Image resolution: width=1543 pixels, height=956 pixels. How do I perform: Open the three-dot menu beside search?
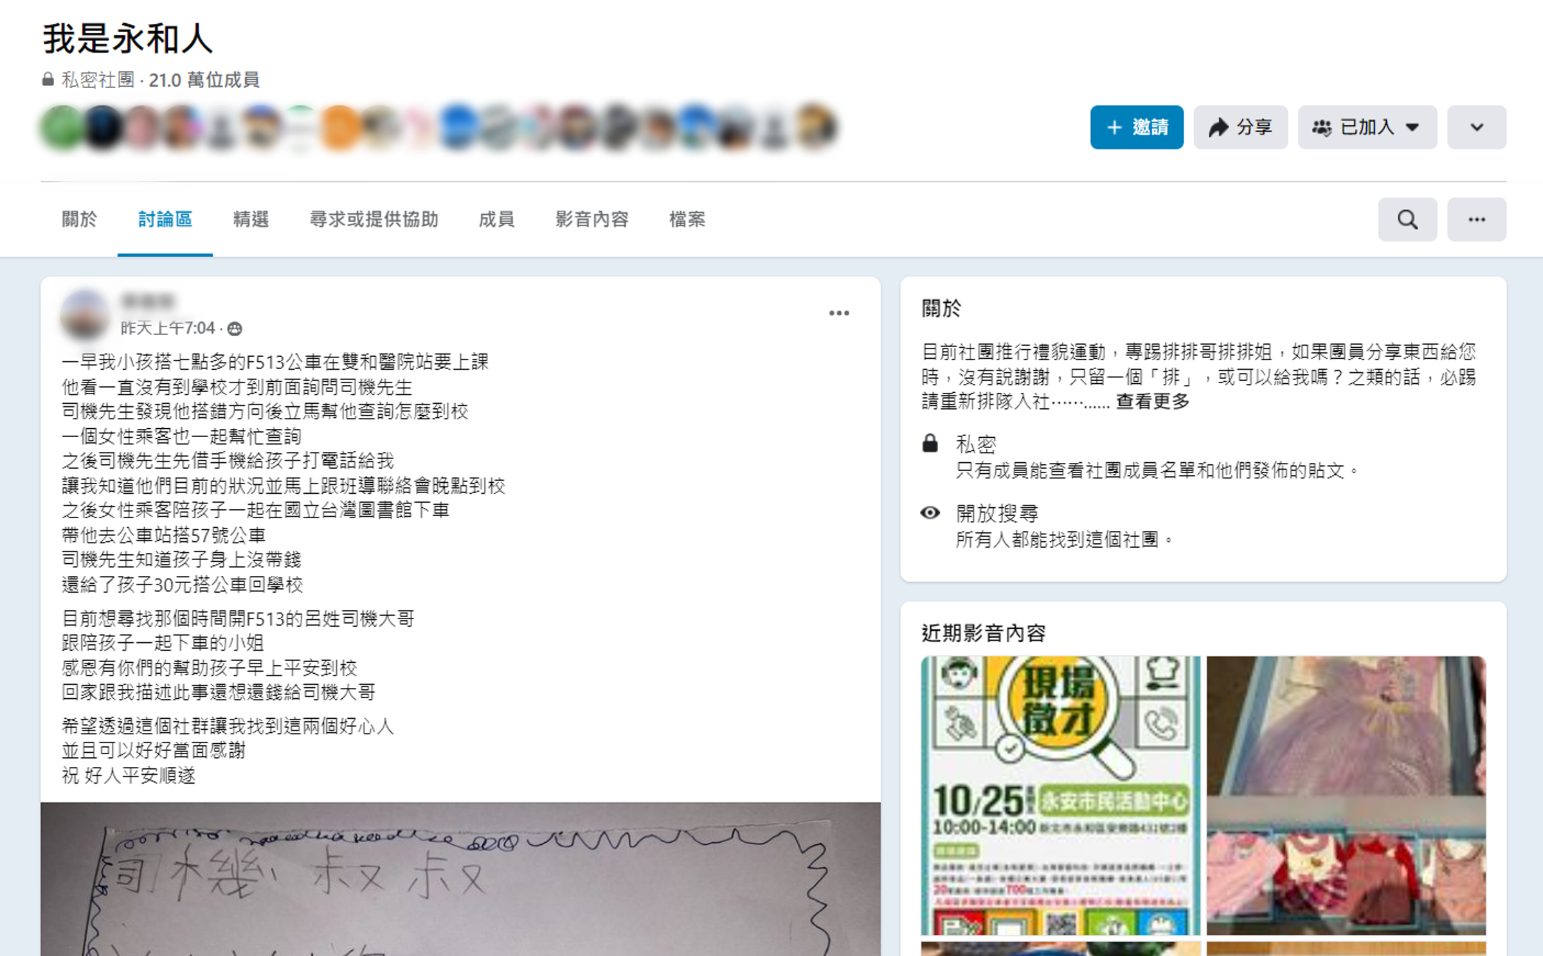(1476, 219)
